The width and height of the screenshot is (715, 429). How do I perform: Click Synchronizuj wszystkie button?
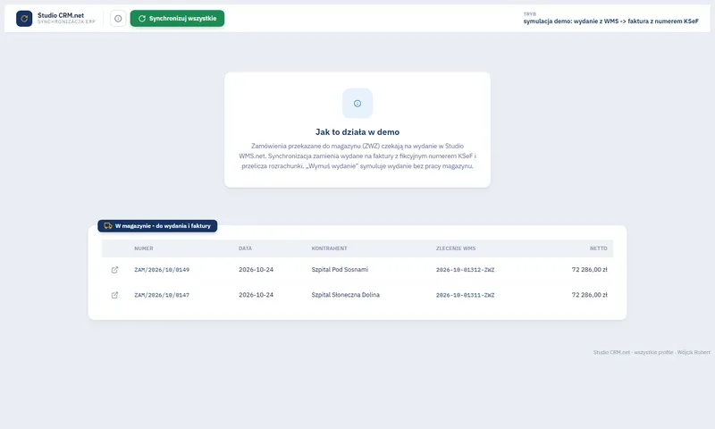point(177,19)
